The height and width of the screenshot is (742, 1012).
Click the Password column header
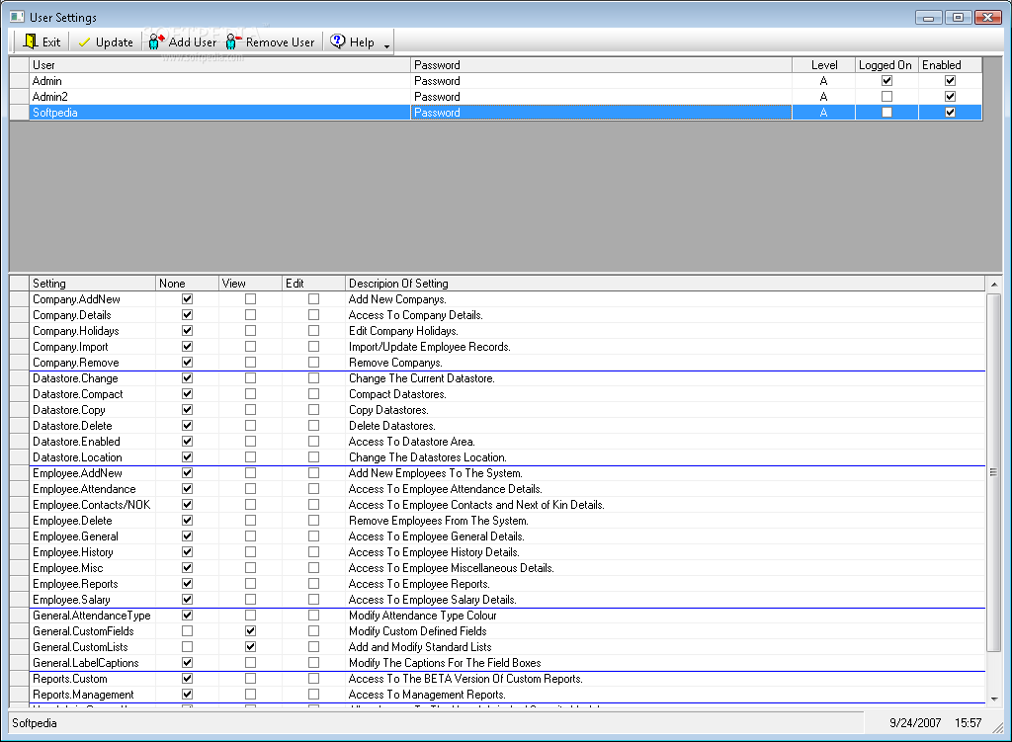[601, 65]
